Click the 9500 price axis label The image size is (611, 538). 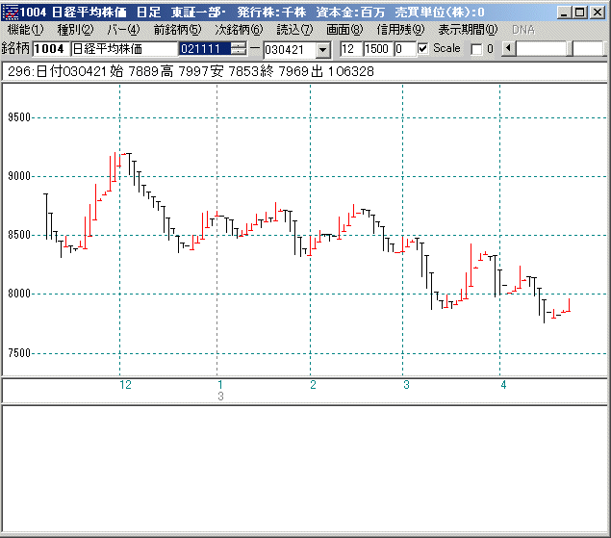[x=18, y=117]
